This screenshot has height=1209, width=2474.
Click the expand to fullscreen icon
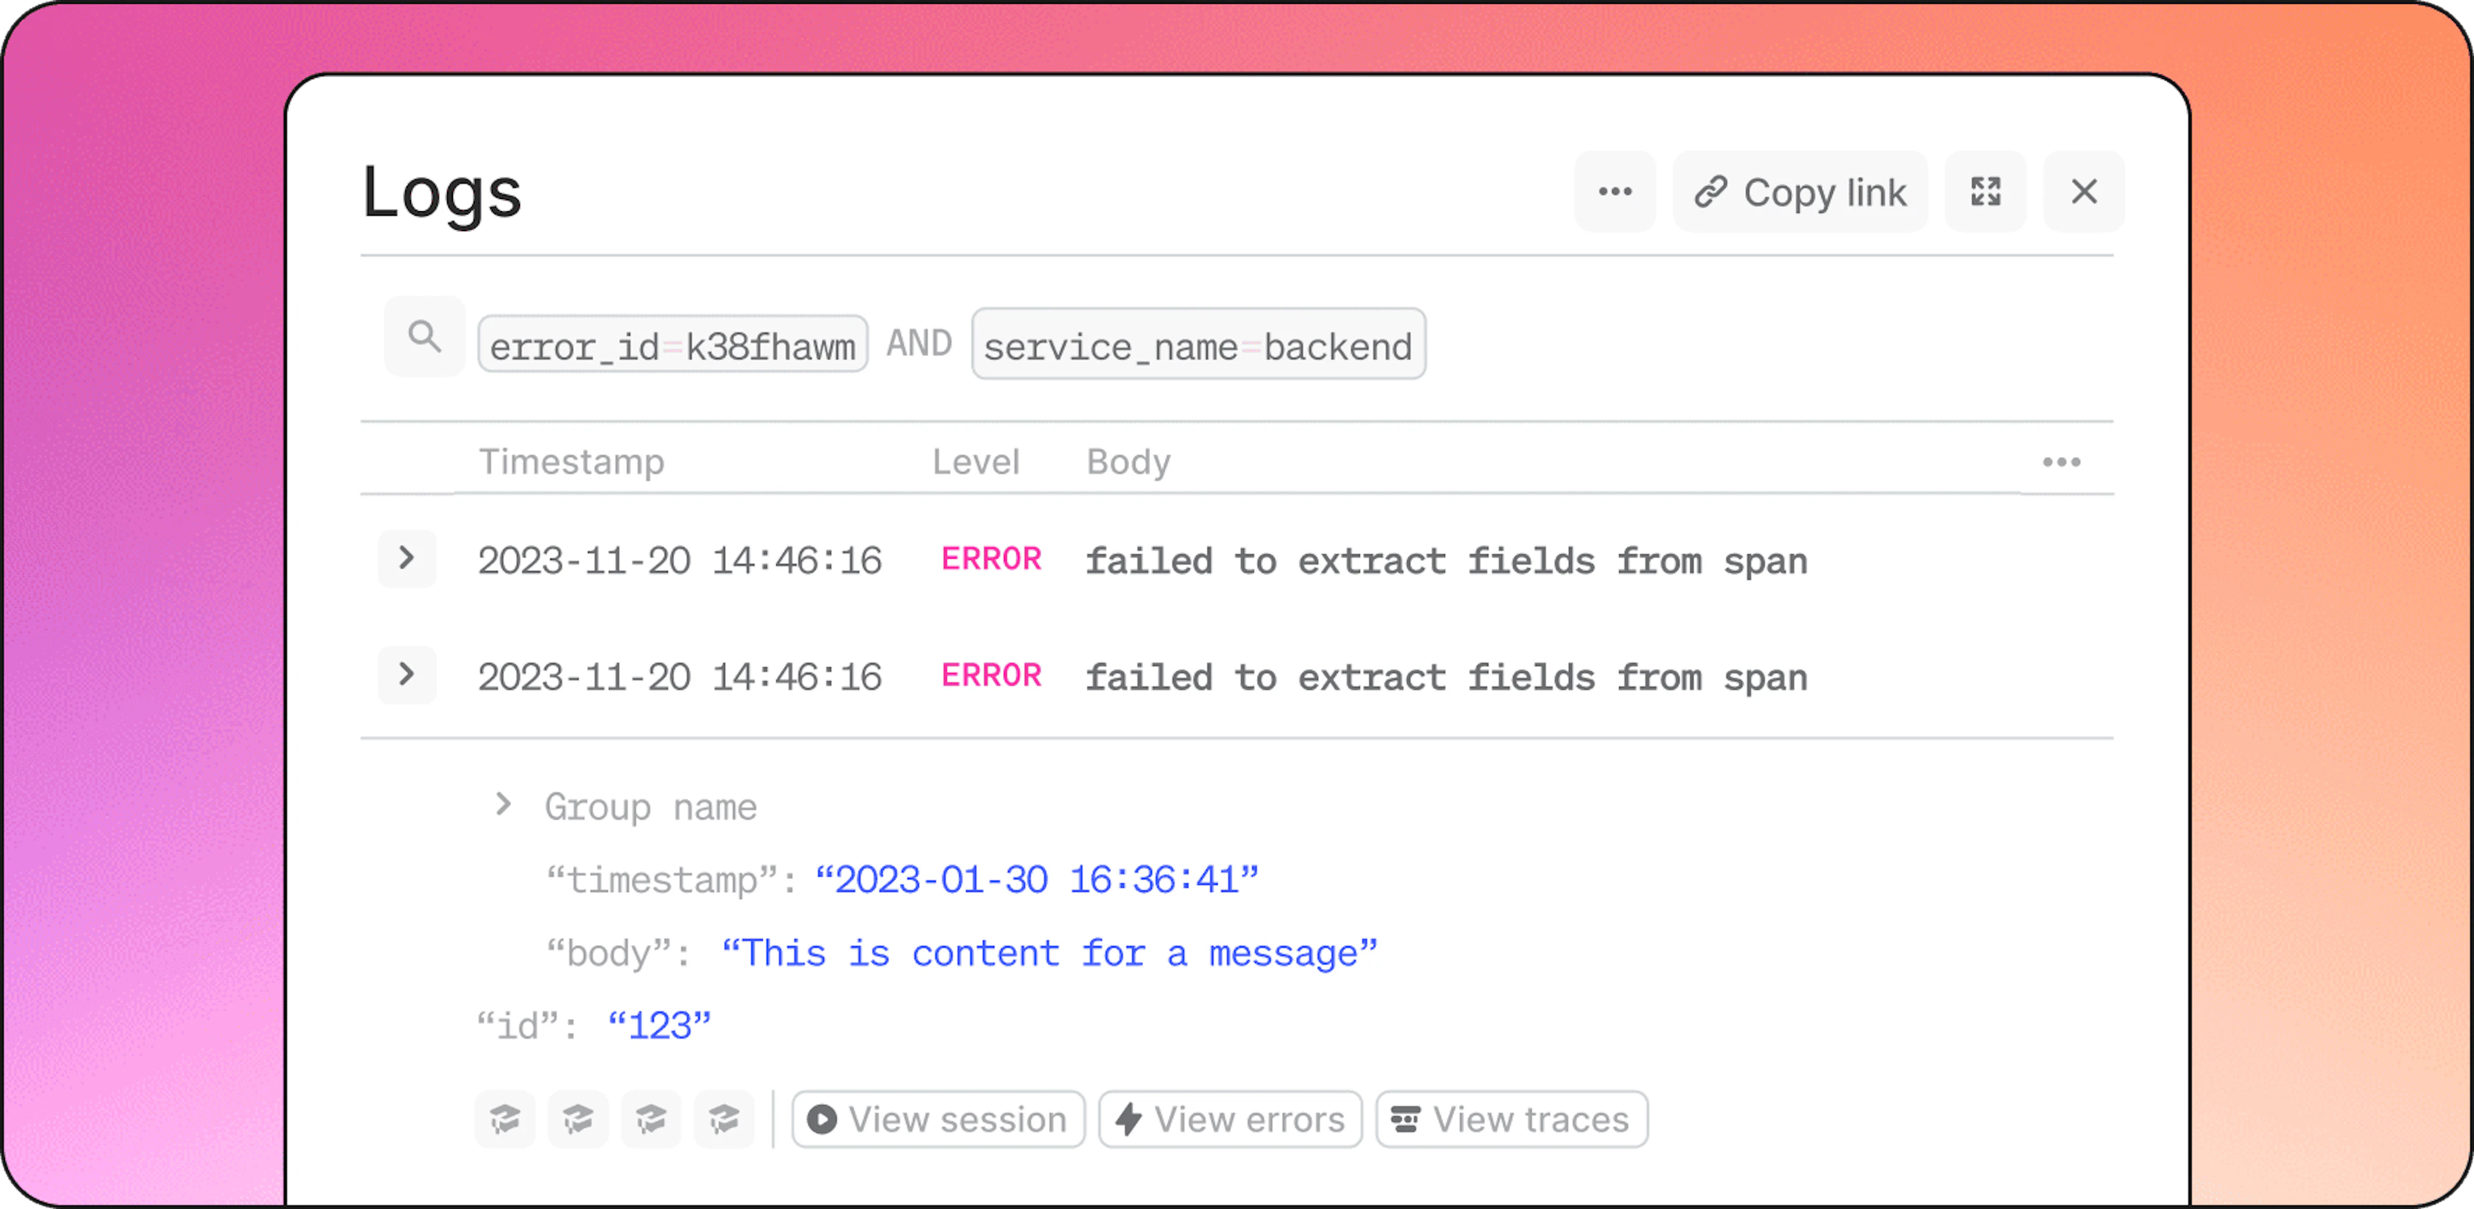pyautogui.click(x=1985, y=192)
